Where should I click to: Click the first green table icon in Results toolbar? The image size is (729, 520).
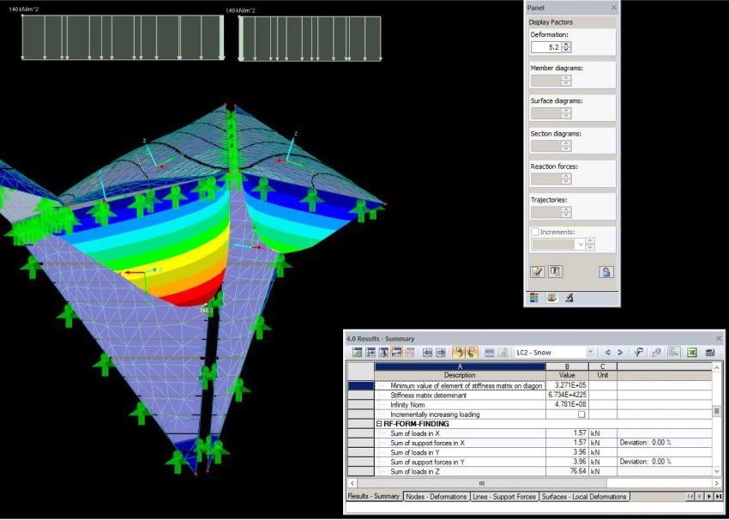(x=357, y=353)
